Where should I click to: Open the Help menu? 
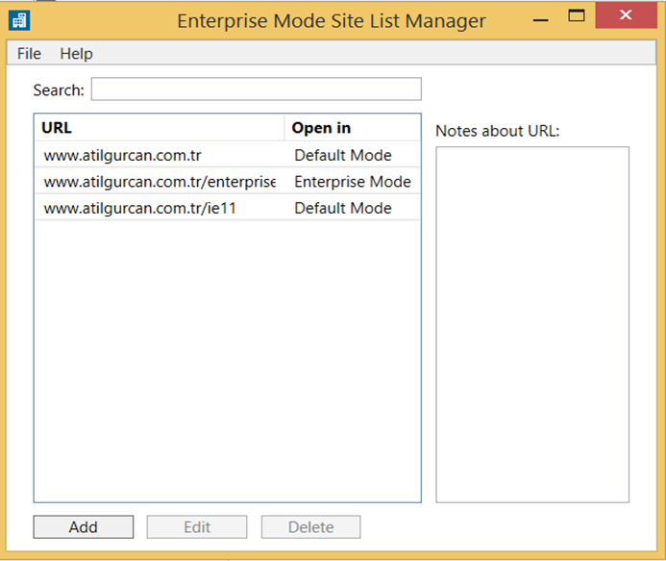76,54
